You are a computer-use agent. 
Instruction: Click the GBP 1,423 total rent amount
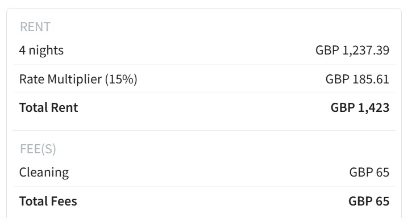coord(360,107)
